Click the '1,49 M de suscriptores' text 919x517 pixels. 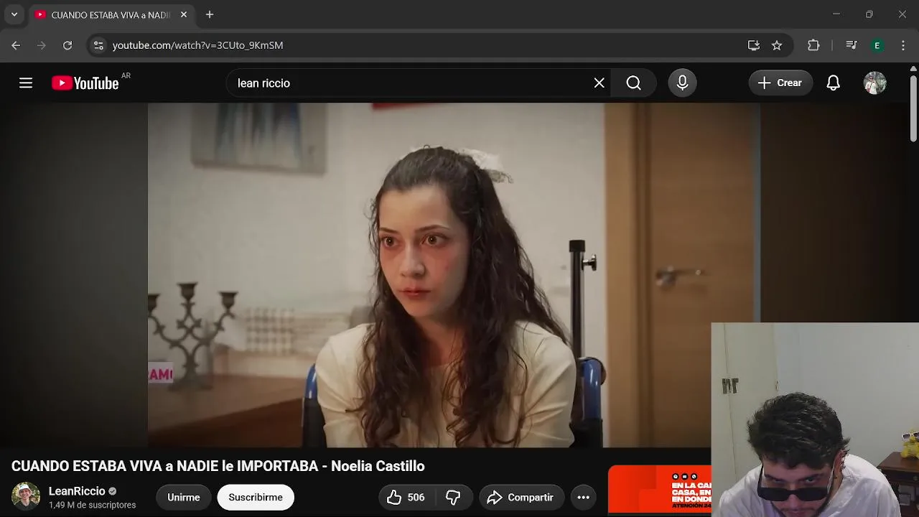(x=92, y=505)
